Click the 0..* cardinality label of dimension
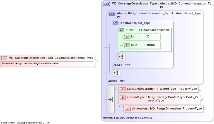Image resolution: width=214 pixels, height=124 pixels. click(x=120, y=107)
